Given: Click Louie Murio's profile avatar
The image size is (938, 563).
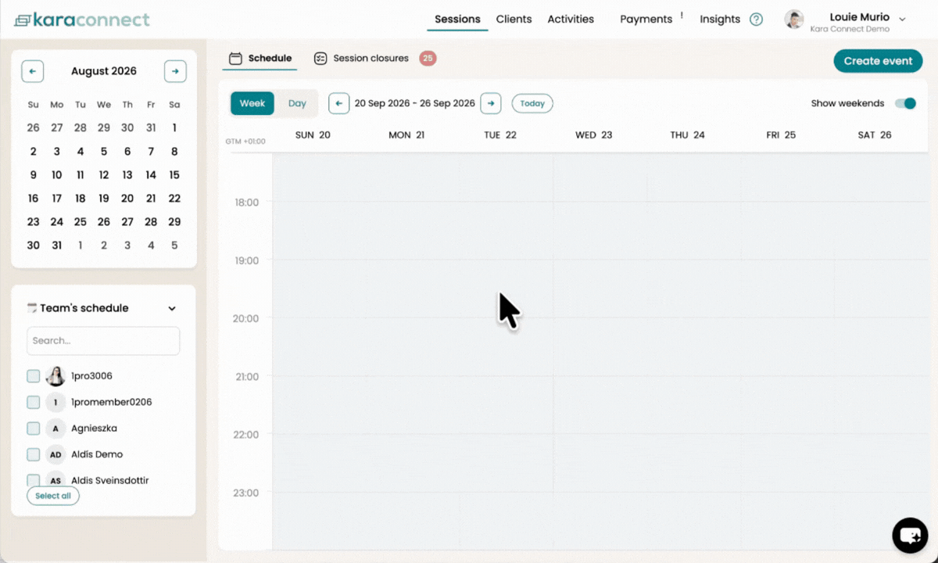Looking at the screenshot, I should click(794, 20).
